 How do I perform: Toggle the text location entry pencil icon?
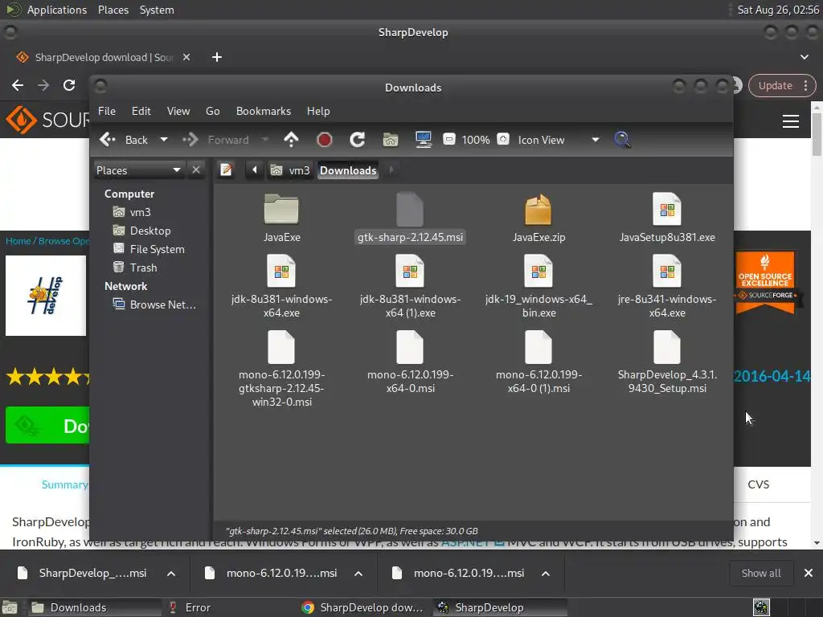(x=226, y=170)
